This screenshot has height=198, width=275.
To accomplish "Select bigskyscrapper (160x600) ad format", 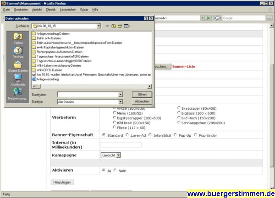I will point(115,118).
